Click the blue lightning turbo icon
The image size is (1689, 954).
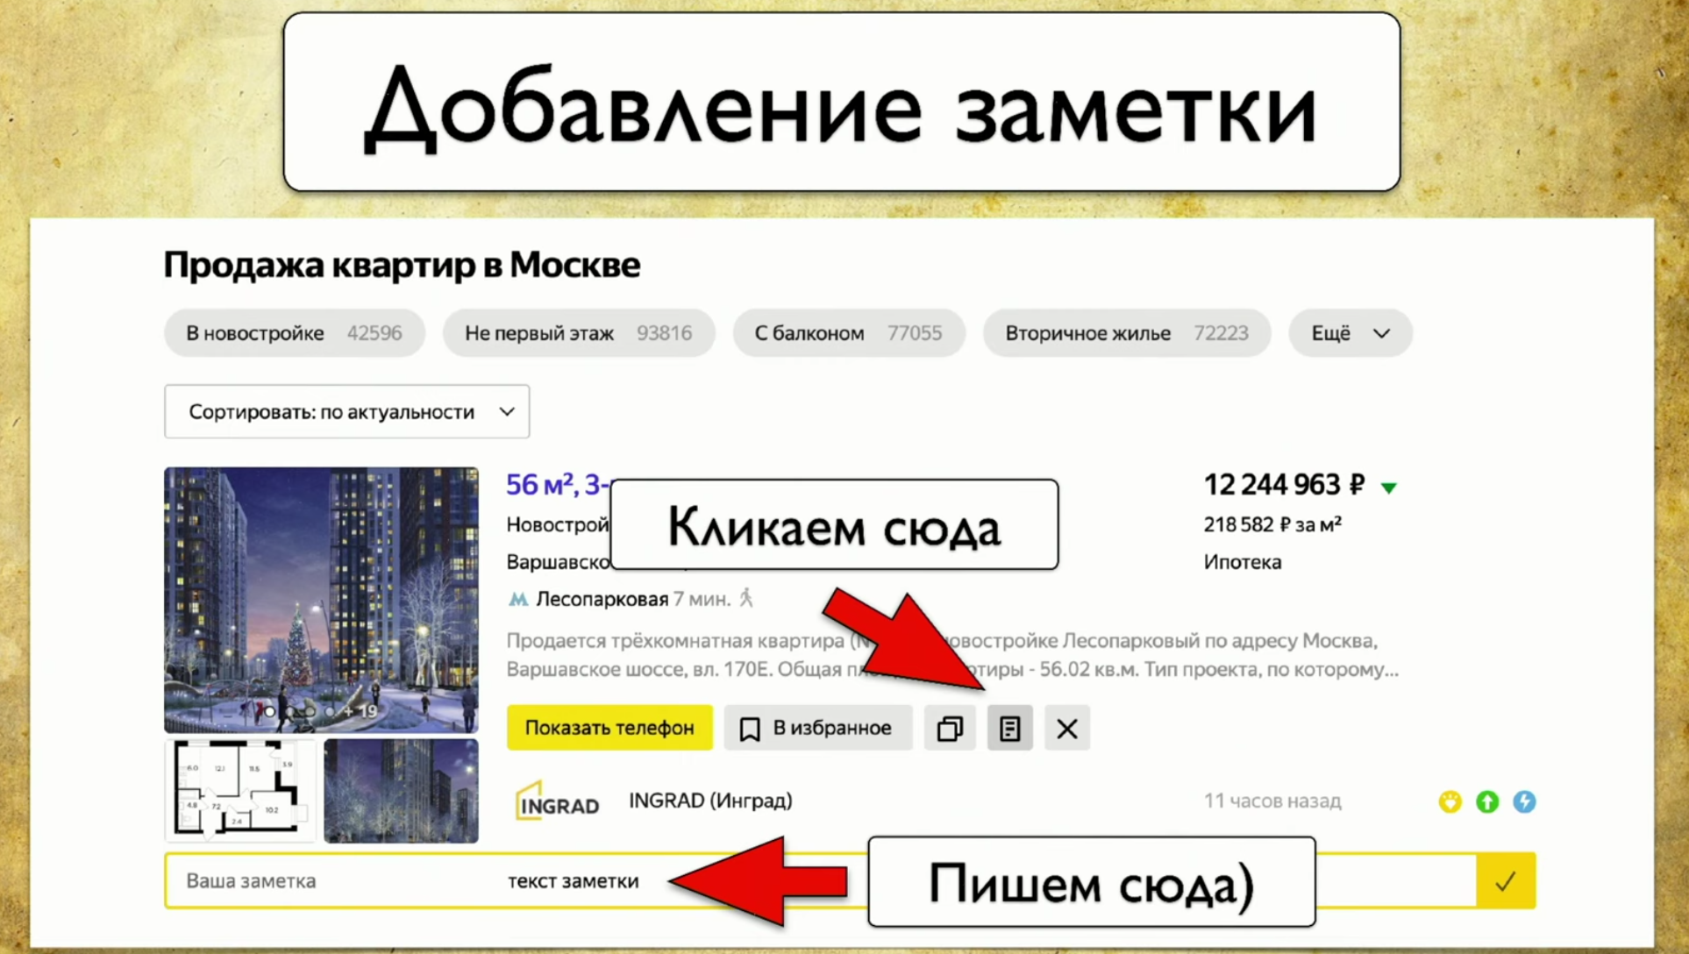[1524, 801]
